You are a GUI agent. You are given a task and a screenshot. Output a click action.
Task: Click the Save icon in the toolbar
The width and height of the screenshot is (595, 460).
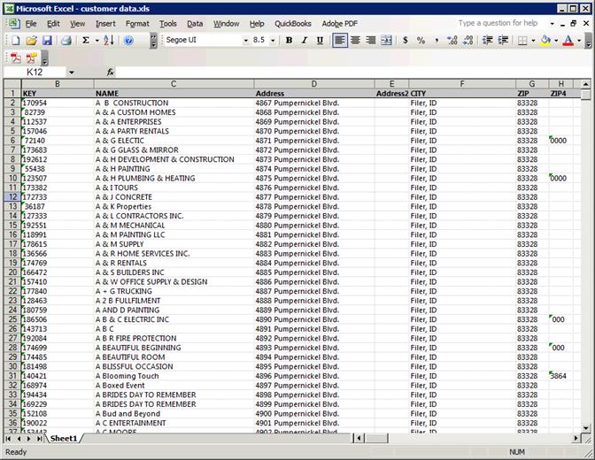tap(47, 41)
